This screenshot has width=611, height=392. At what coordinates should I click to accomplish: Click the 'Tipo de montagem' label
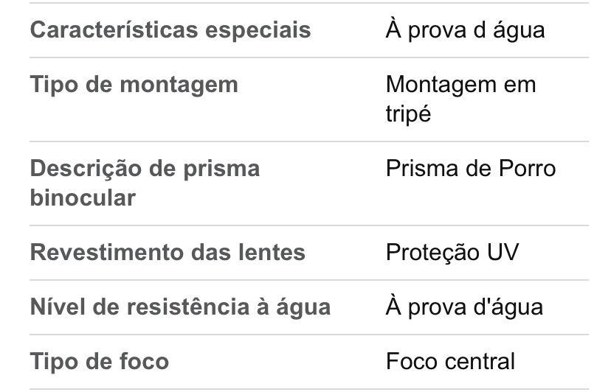(134, 84)
